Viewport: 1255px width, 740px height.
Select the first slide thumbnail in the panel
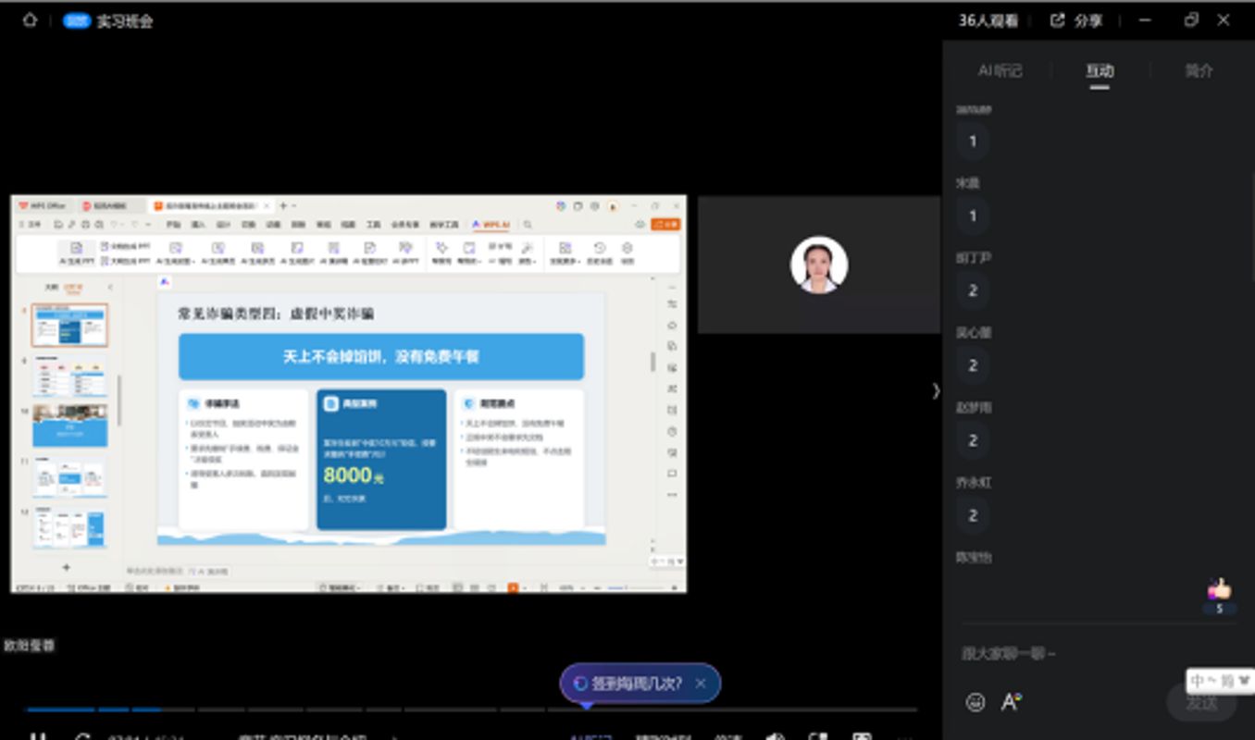tap(69, 325)
